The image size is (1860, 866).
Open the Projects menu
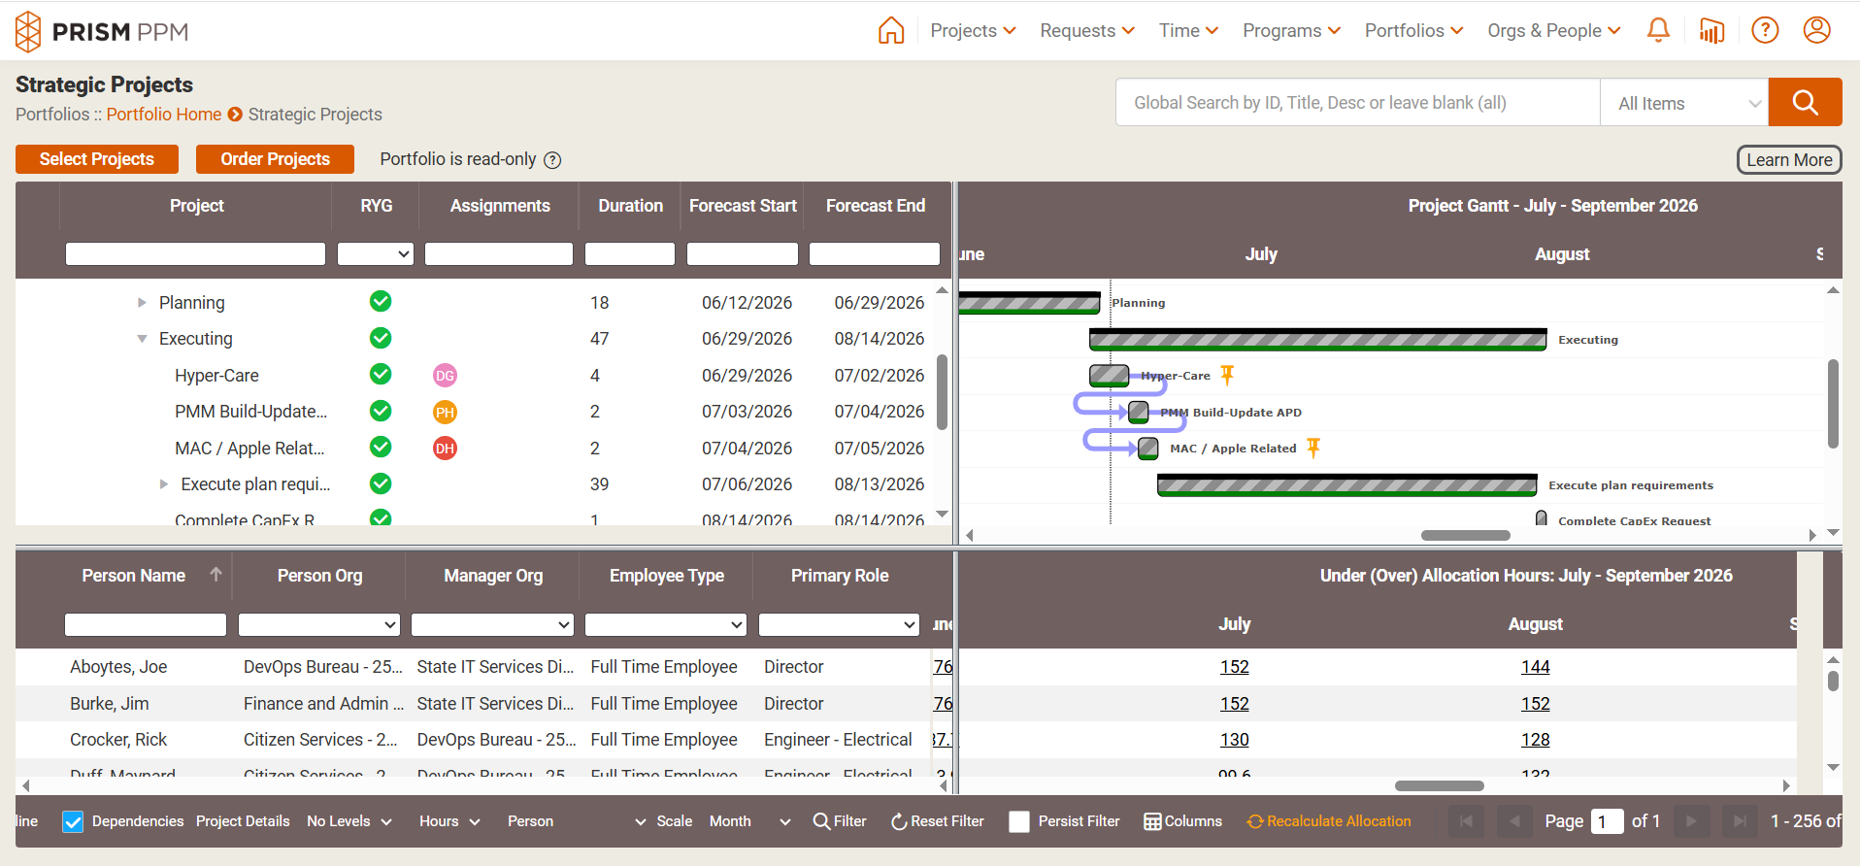click(973, 31)
